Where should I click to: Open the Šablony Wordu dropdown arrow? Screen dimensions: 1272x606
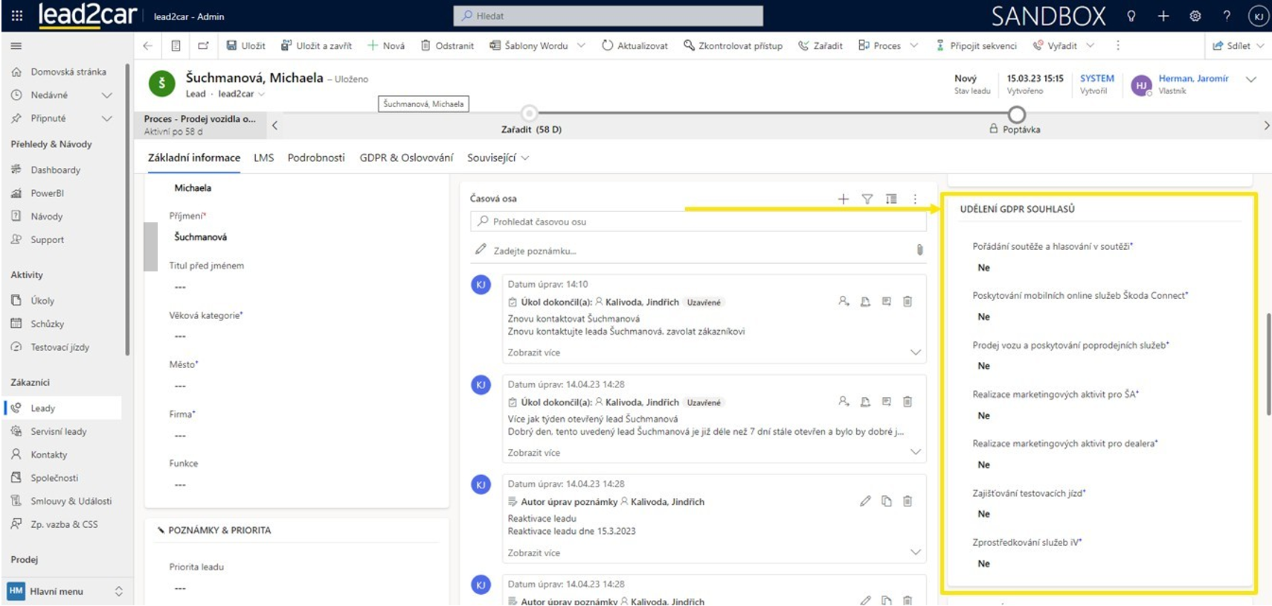point(581,45)
